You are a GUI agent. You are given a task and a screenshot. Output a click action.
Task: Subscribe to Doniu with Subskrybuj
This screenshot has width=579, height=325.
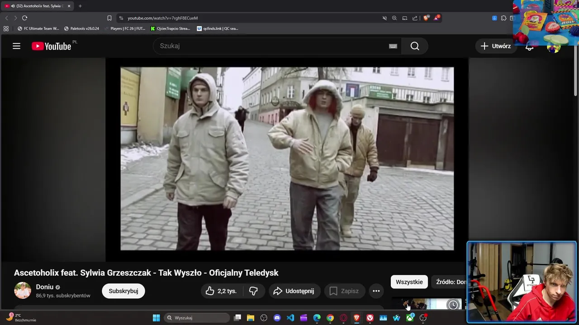click(123, 291)
